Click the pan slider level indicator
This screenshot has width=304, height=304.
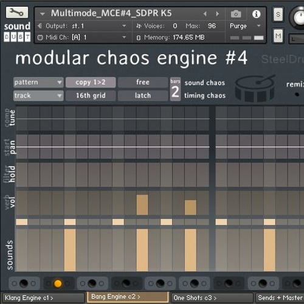point(112,147)
